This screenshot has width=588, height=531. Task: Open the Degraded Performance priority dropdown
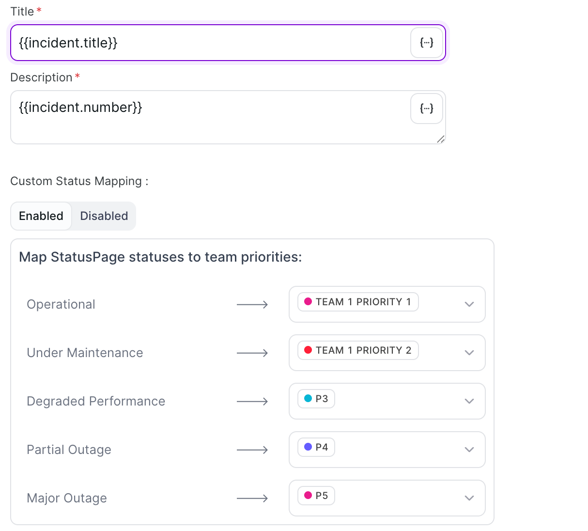(387, 401)
